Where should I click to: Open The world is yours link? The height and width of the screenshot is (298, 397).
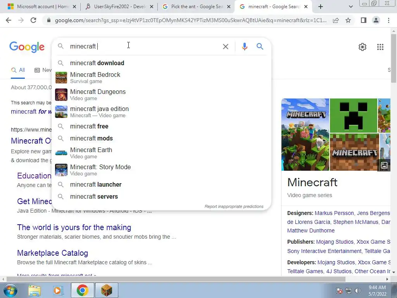tap(74, 227)
